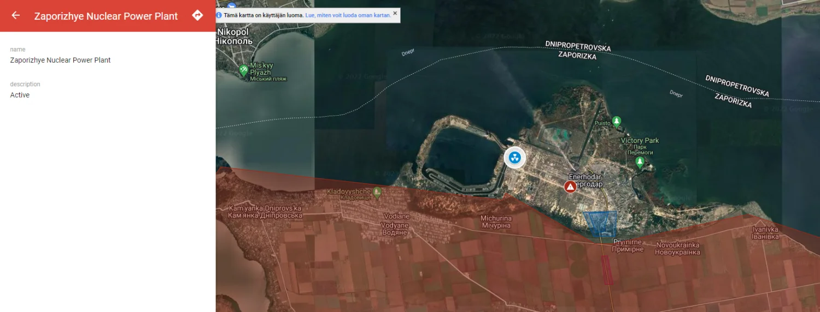
Task: Open the 'Lue, miten voit luoda oman kartan' link
Action: [348, 15]
